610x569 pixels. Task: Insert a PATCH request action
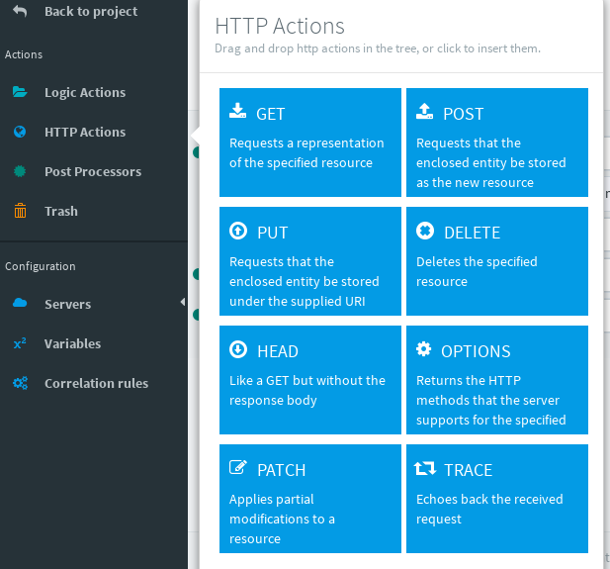(309, 498)
